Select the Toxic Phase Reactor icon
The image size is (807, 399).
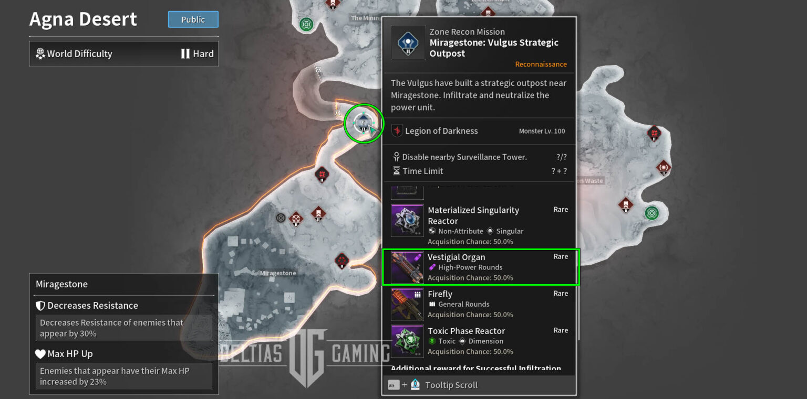[407, 341]
